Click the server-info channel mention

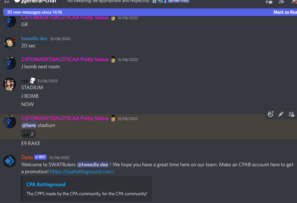[x=170, y=1]
